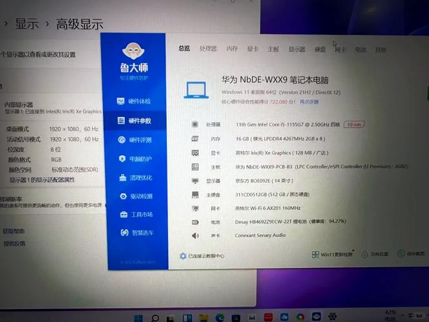
Task: Click the main disk row icon
Action: [x=195, y=194]
